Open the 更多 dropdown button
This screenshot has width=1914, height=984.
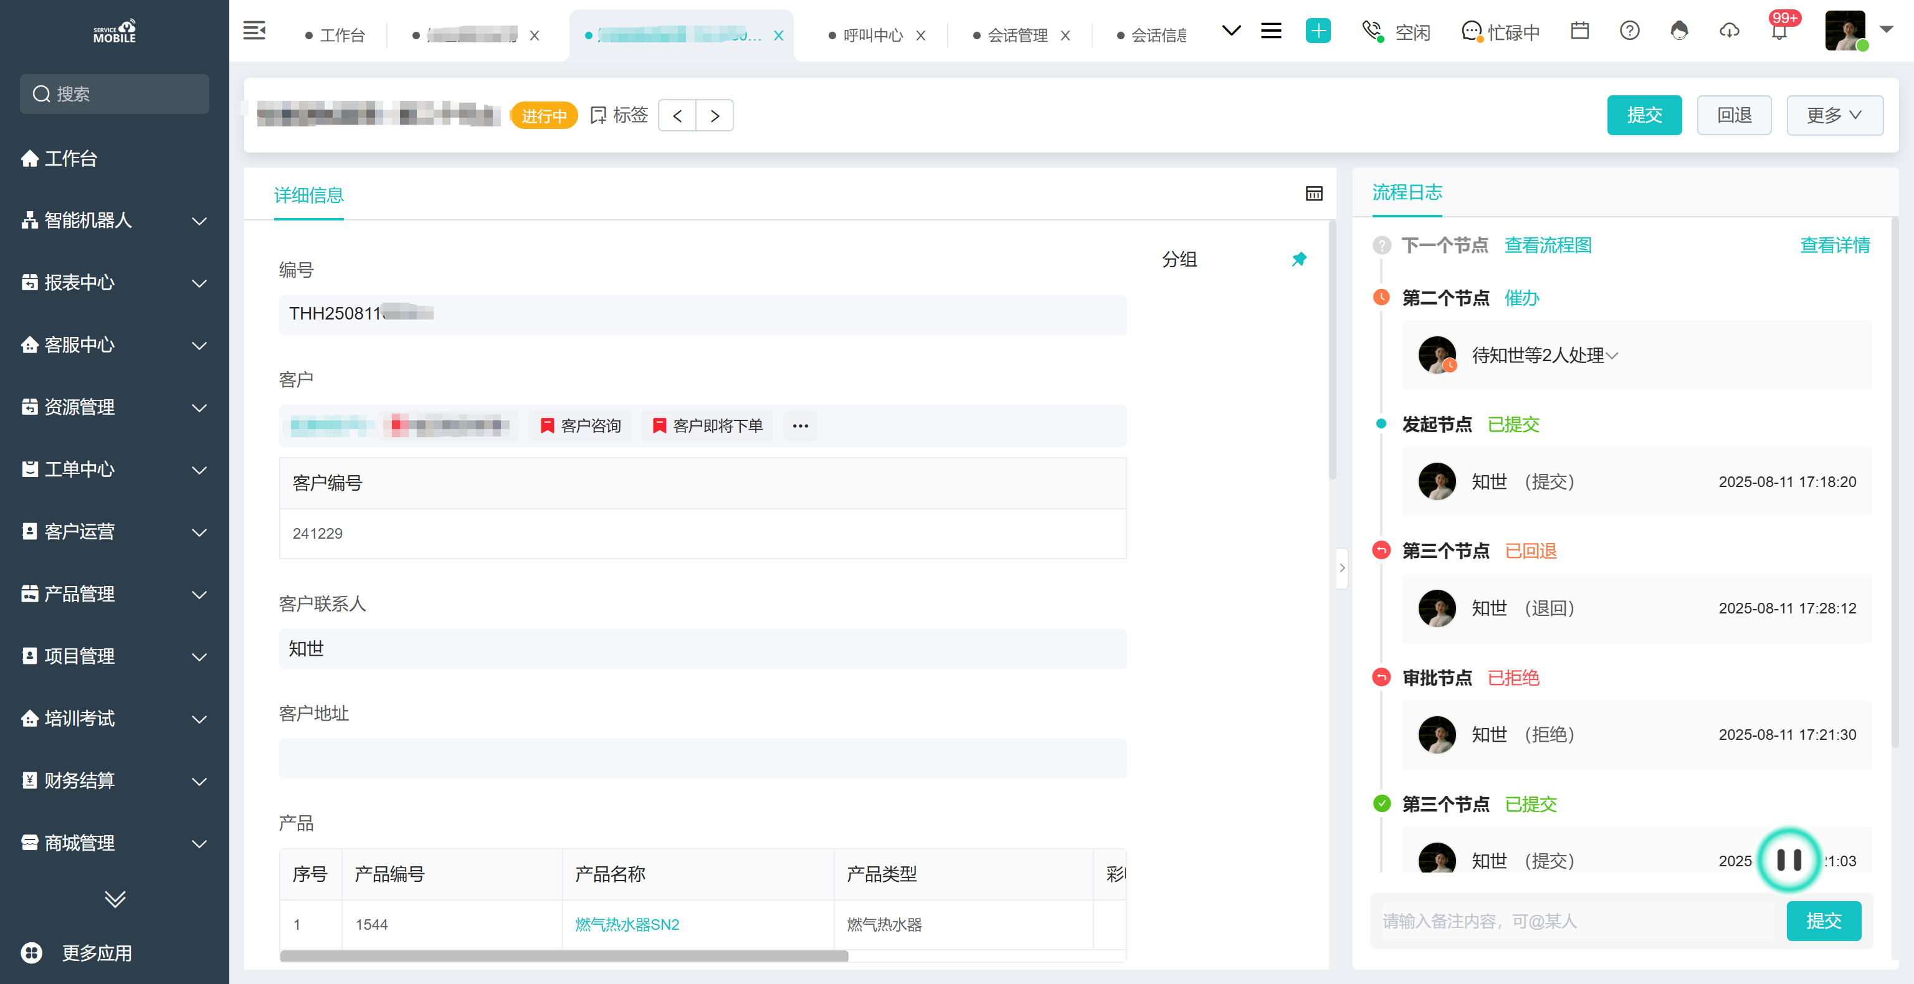[x=1834, y=115]
